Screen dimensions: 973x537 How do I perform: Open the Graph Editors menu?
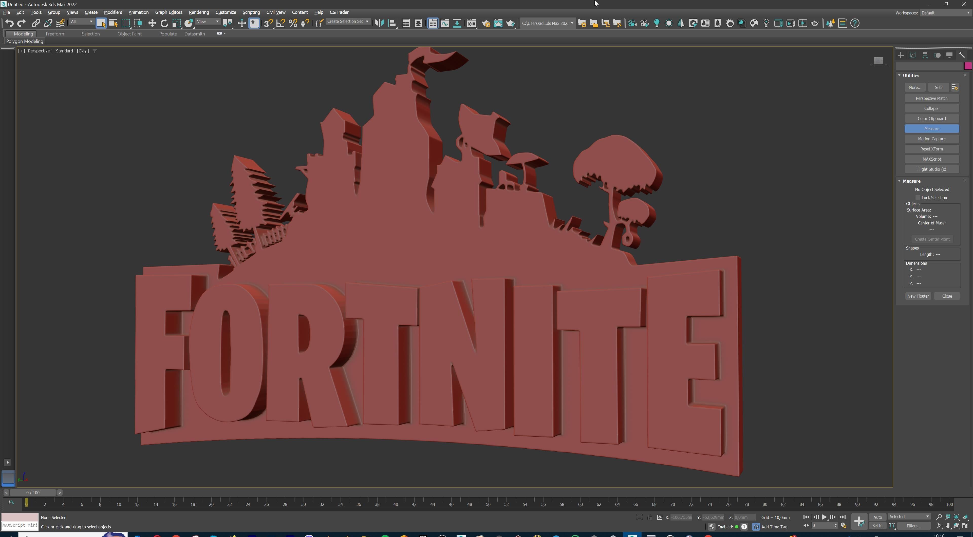(169, 12)
